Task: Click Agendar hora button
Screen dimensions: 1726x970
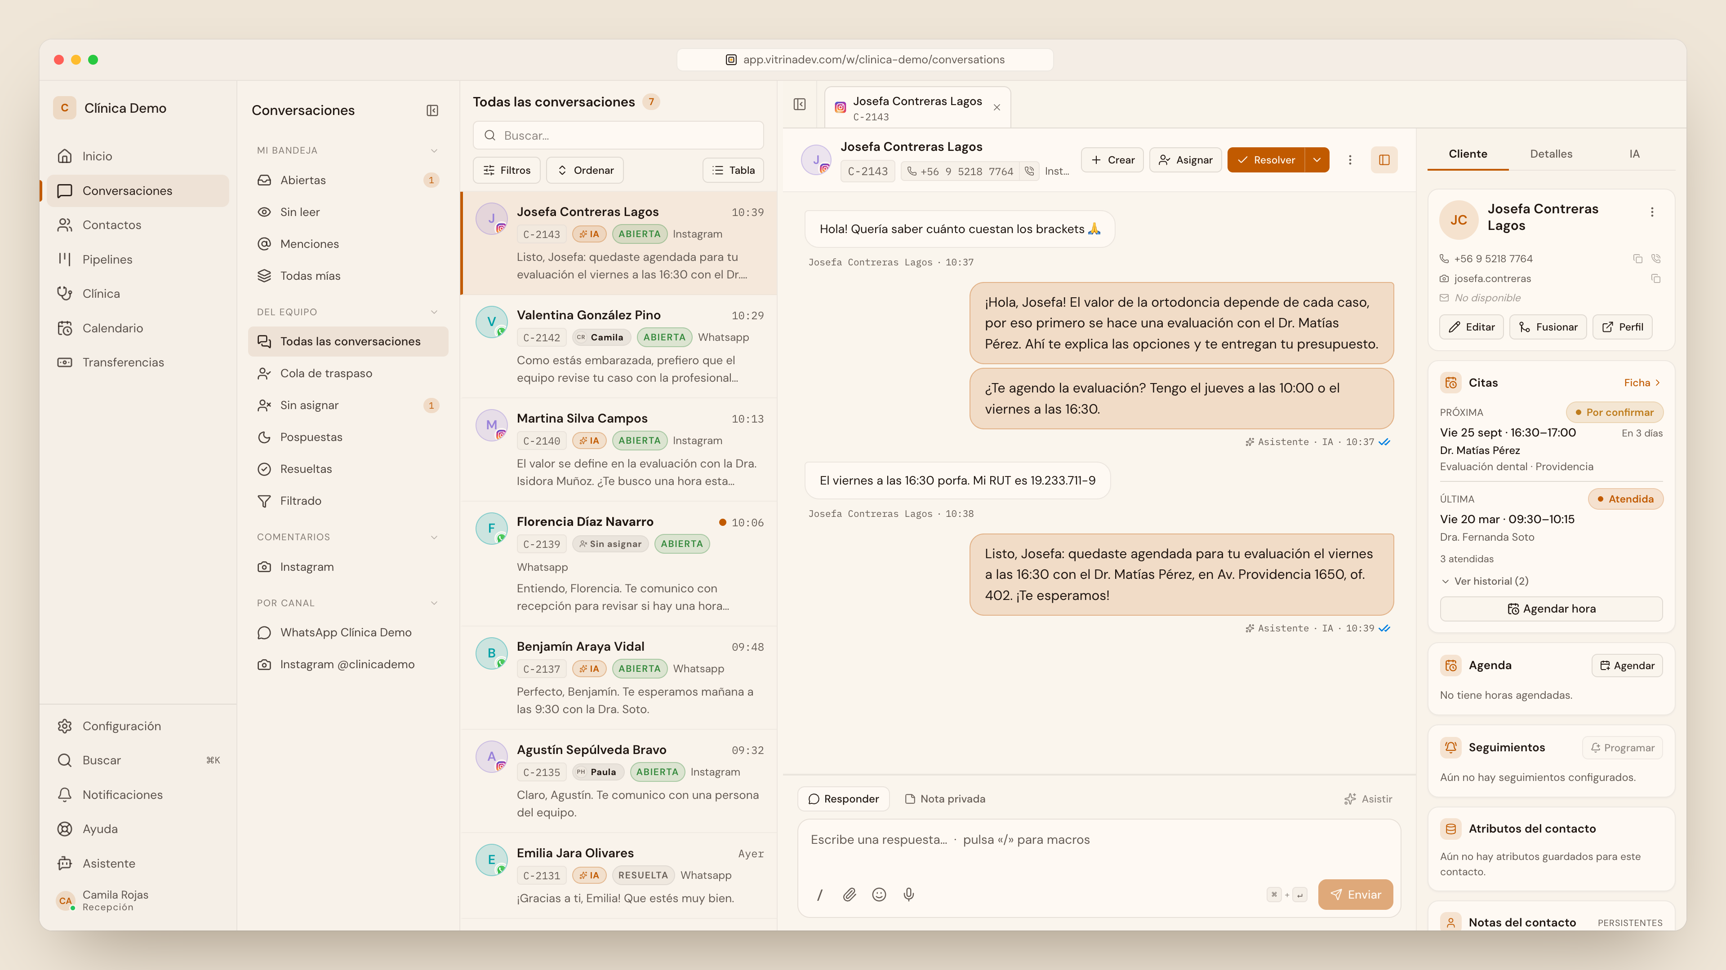Action: click(x=1551, y=608)
